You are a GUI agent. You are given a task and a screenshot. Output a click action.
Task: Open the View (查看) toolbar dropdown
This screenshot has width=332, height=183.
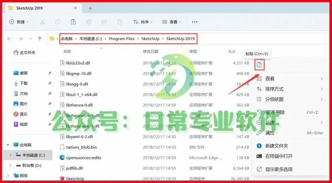point(172,22)
